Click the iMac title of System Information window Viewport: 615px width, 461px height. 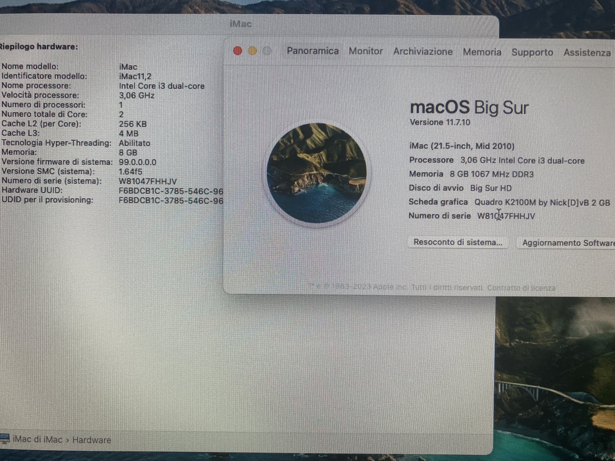[240, 24]
